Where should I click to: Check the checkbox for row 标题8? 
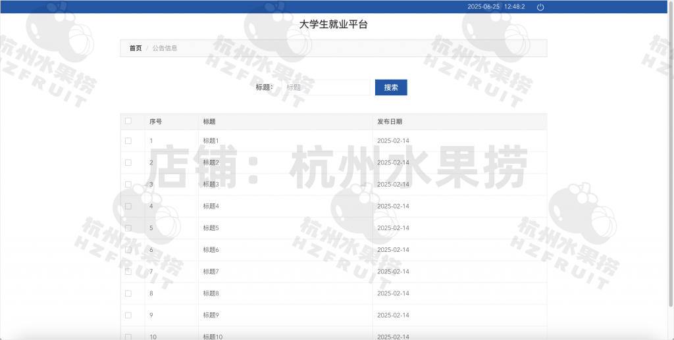click(x=128, y=293)
